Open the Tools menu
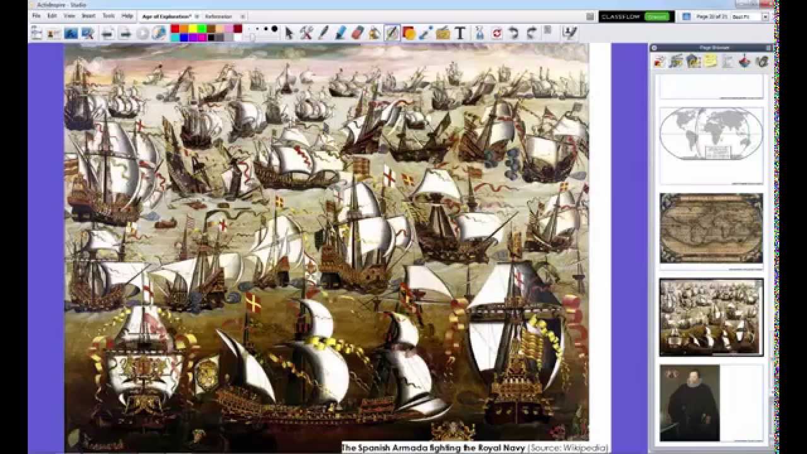This screenshot has width=807, height=454. pos(108,16)
